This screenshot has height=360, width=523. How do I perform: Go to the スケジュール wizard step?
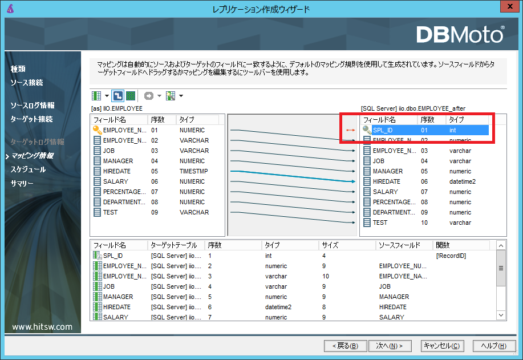tap(28, 169)
